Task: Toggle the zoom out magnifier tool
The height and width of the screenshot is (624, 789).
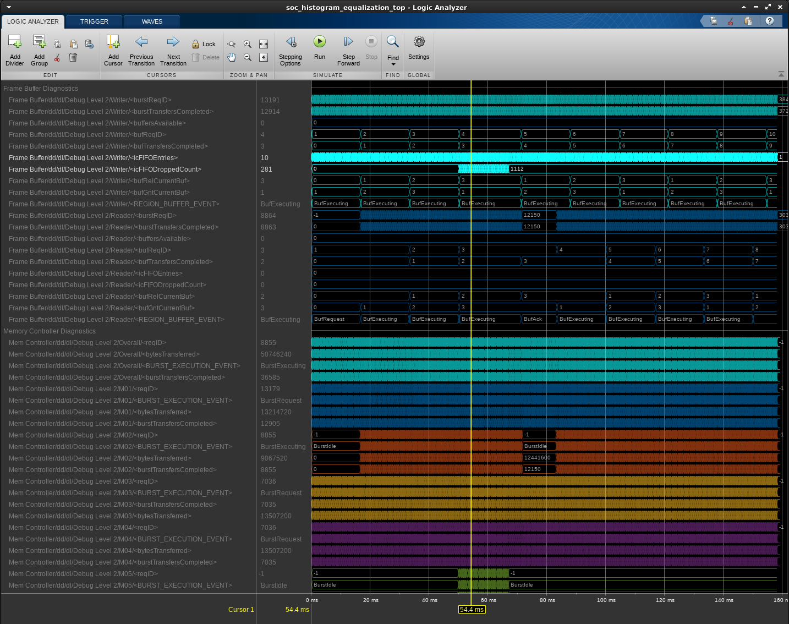Action: (x=248, y=57)
